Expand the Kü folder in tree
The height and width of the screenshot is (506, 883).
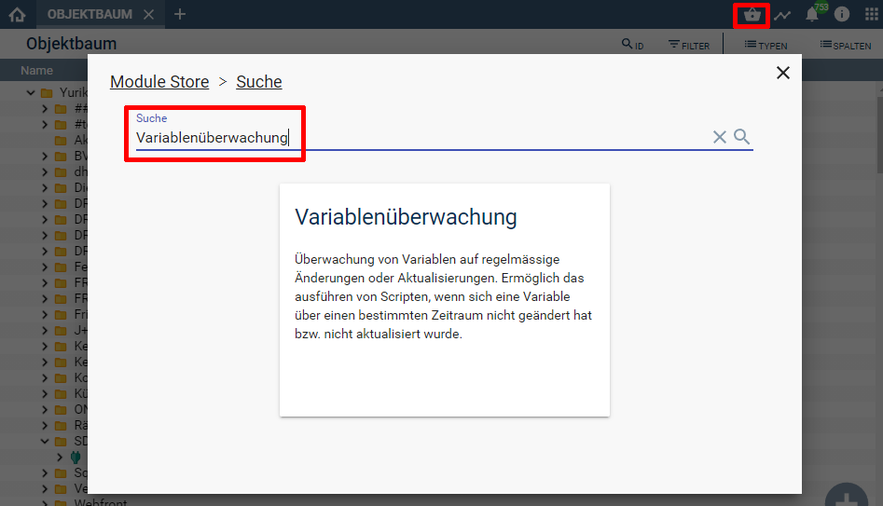[x=45, y=393]
